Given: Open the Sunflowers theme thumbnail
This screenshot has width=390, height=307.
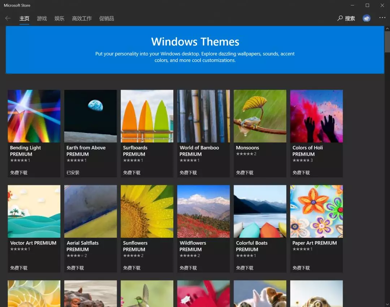Looking at the screenshot, I should coord(147,211).
